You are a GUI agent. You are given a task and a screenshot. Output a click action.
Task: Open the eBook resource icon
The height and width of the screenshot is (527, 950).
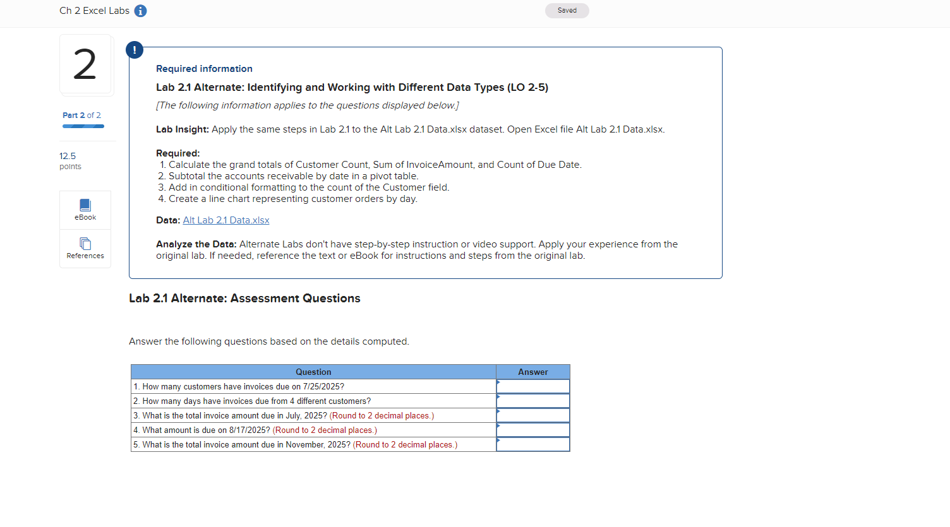[x=85, y=210]
